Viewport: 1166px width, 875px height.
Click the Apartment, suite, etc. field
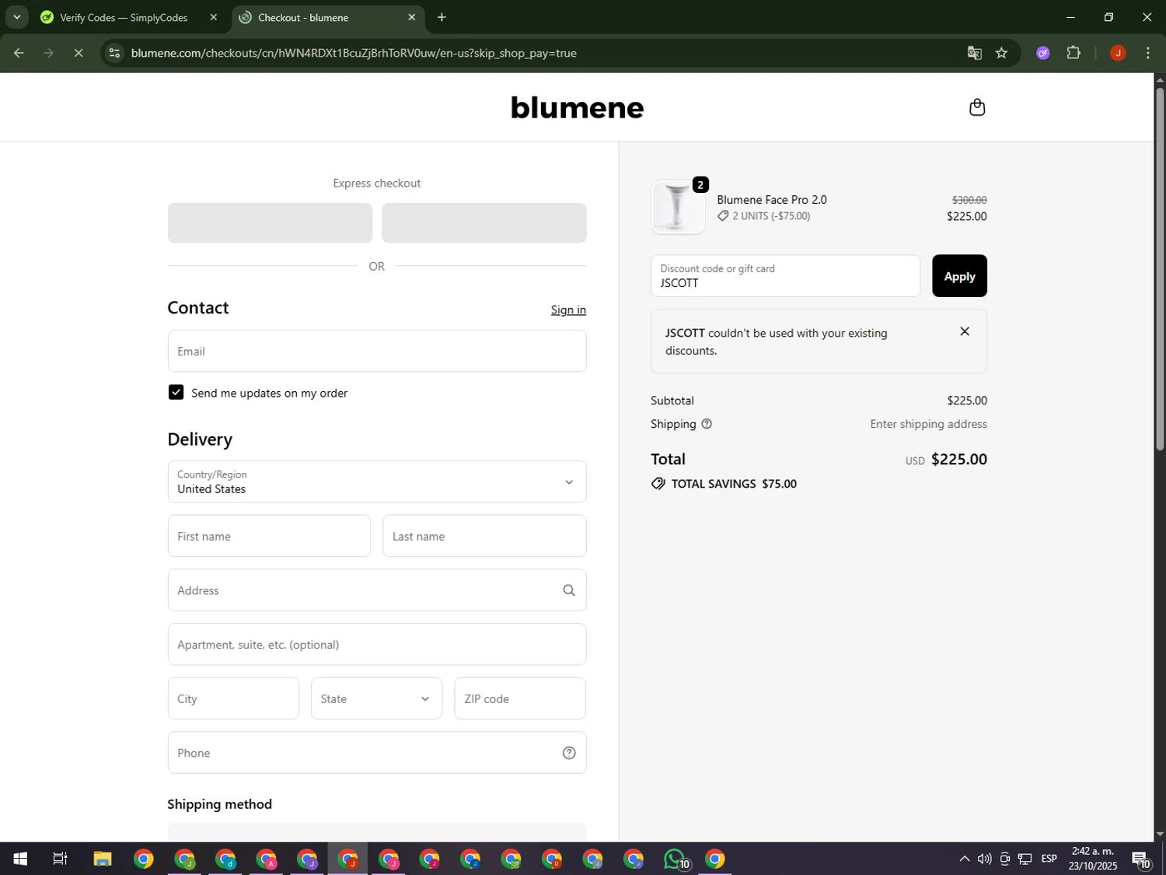377,644
